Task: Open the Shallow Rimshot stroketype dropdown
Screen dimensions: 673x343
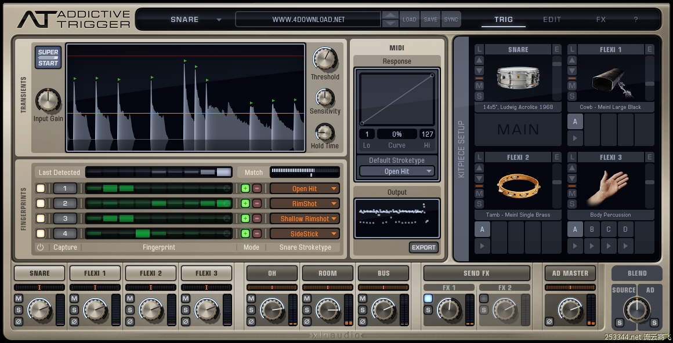Action: tap(305, 218)
